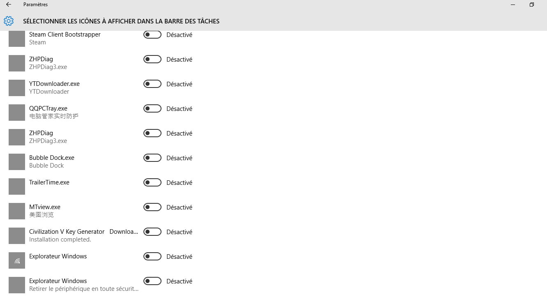Turn on MTview.exe toggle switch

[152, 207]
